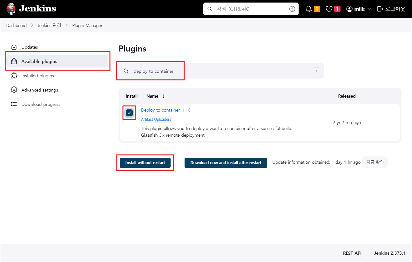This screenshot has height=262, width=412.
Task: Sort plugins by Name column
Action: [155, 96]
